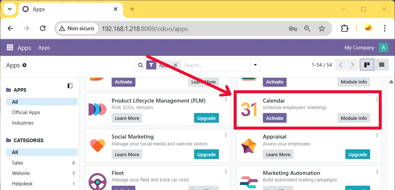The height and width of the screenshot is (190, 395).
Task: Open the Odoo main apps grid menu
Action: click(10, 47)
